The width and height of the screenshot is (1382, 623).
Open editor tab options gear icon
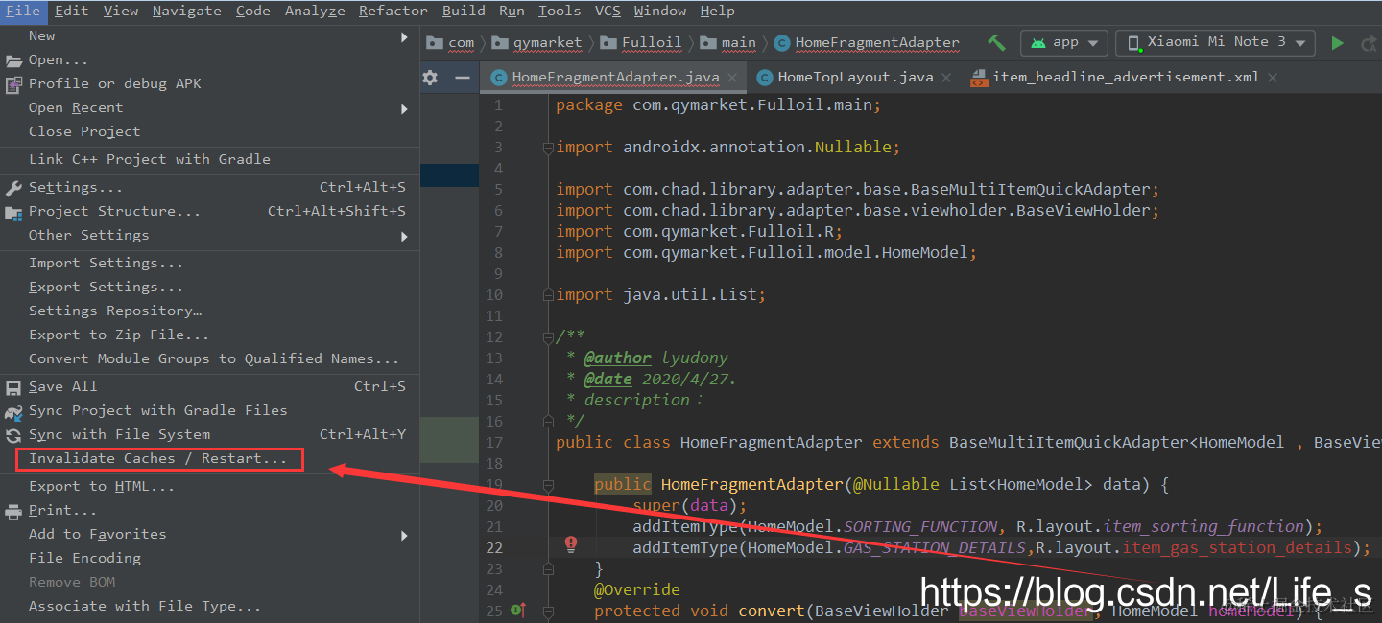click(430, 77)
